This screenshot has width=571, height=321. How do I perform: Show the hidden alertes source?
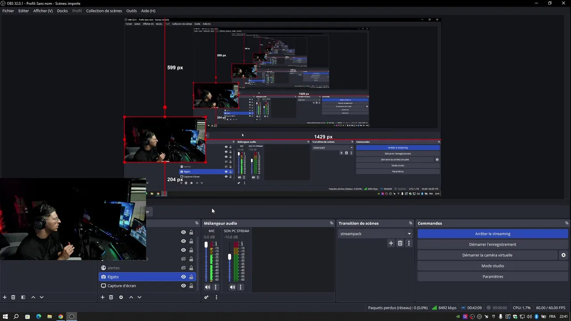click(183, 268)
